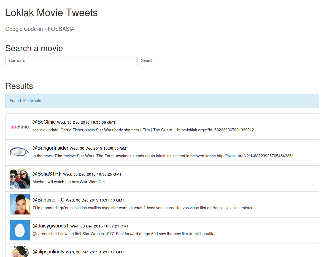The width and height of the screenshot is (329, 257).
Task: Click the @BangorInsider username
Action: 50,148
